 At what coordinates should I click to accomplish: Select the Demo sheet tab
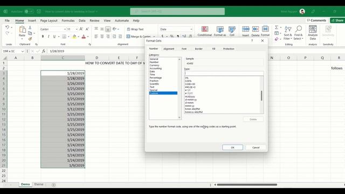[25, 184]
